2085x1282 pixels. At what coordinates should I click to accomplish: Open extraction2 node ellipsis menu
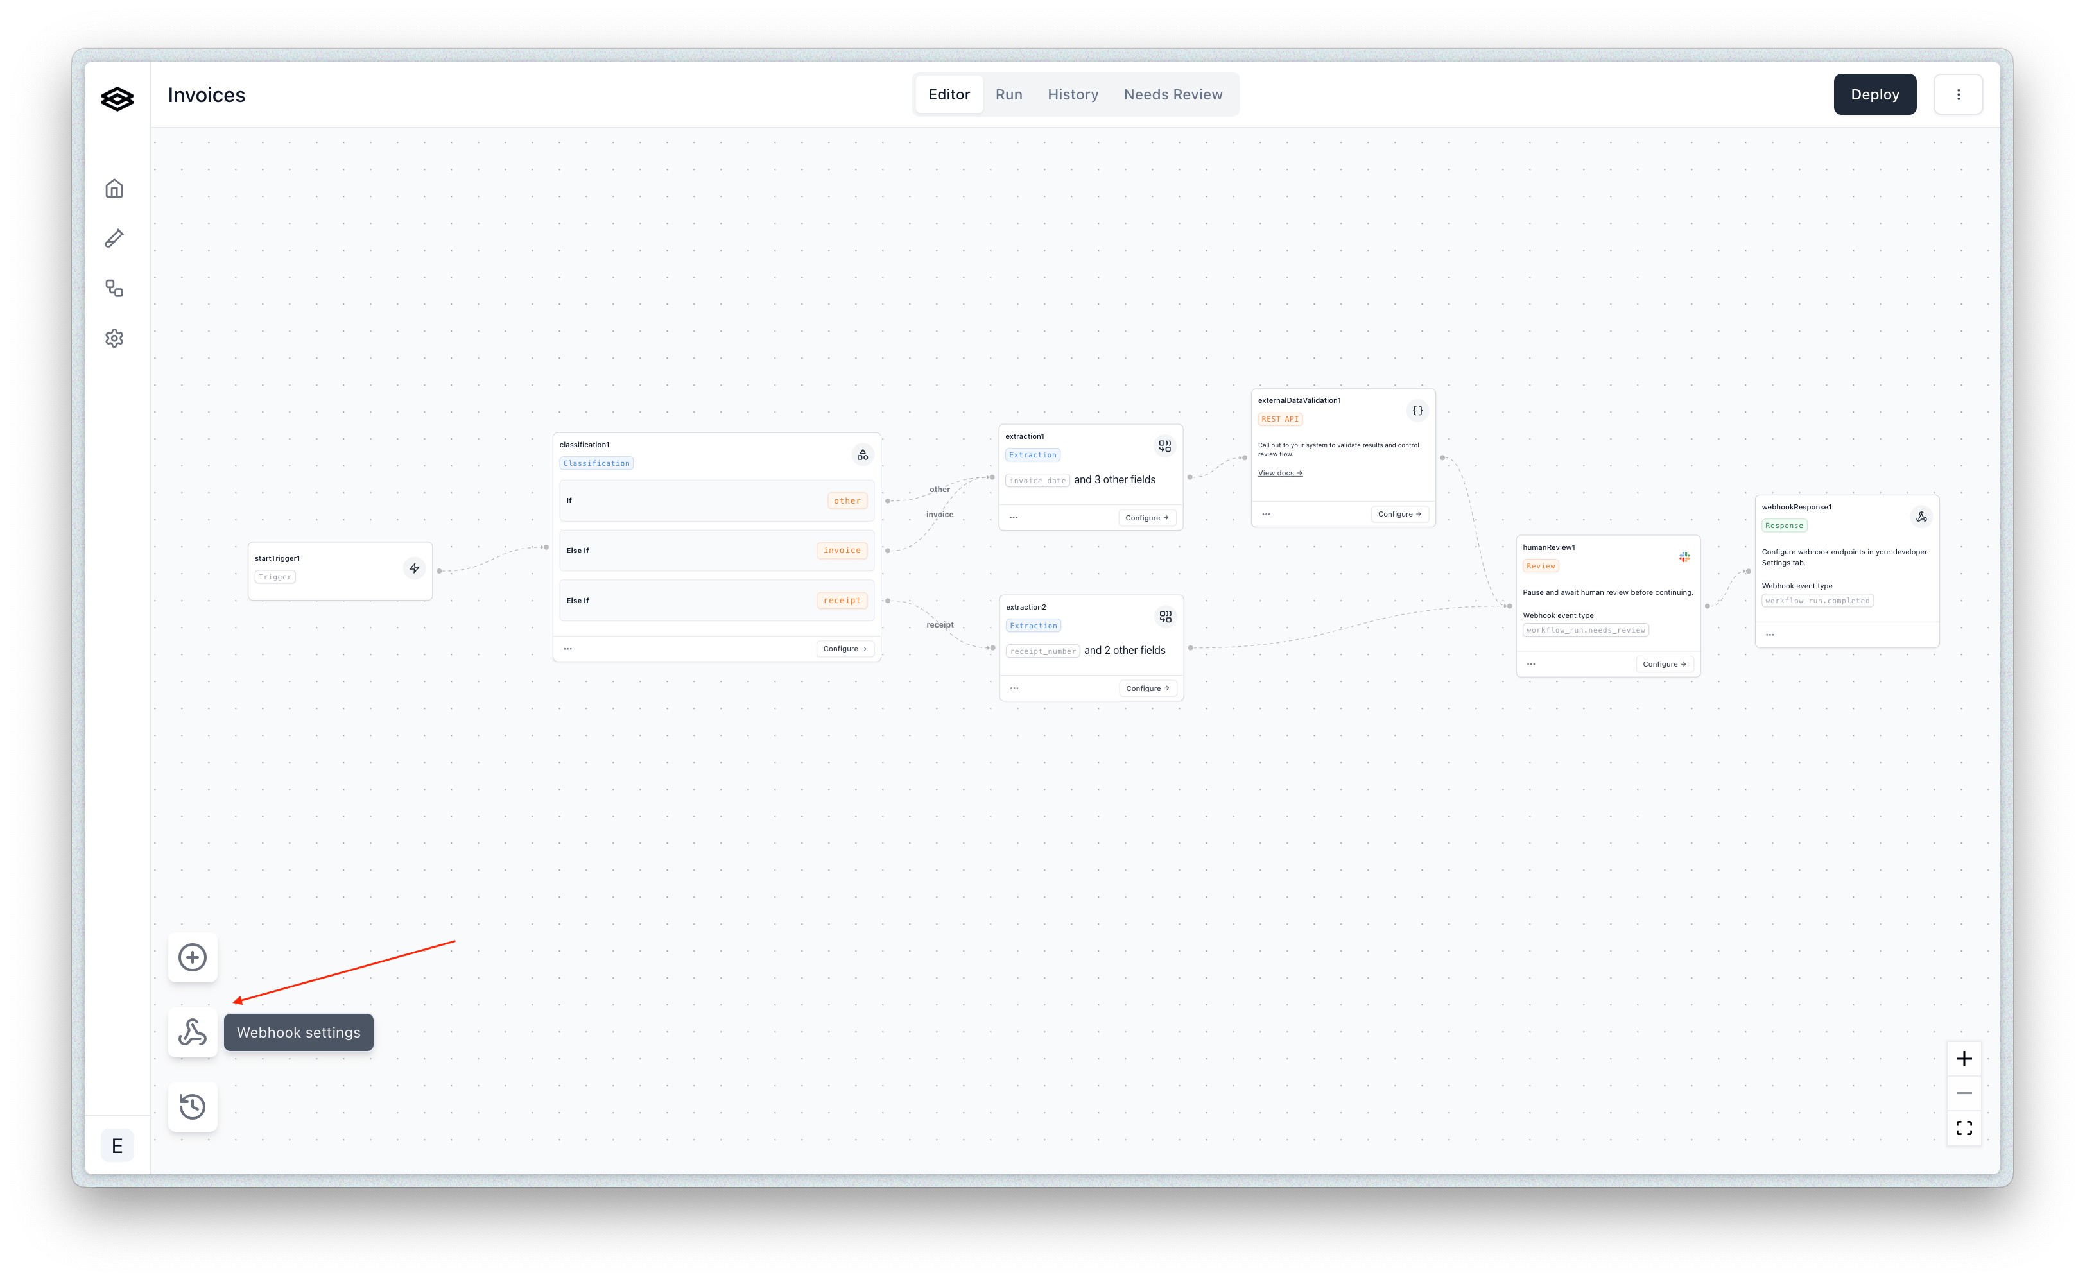[1014, 688]
